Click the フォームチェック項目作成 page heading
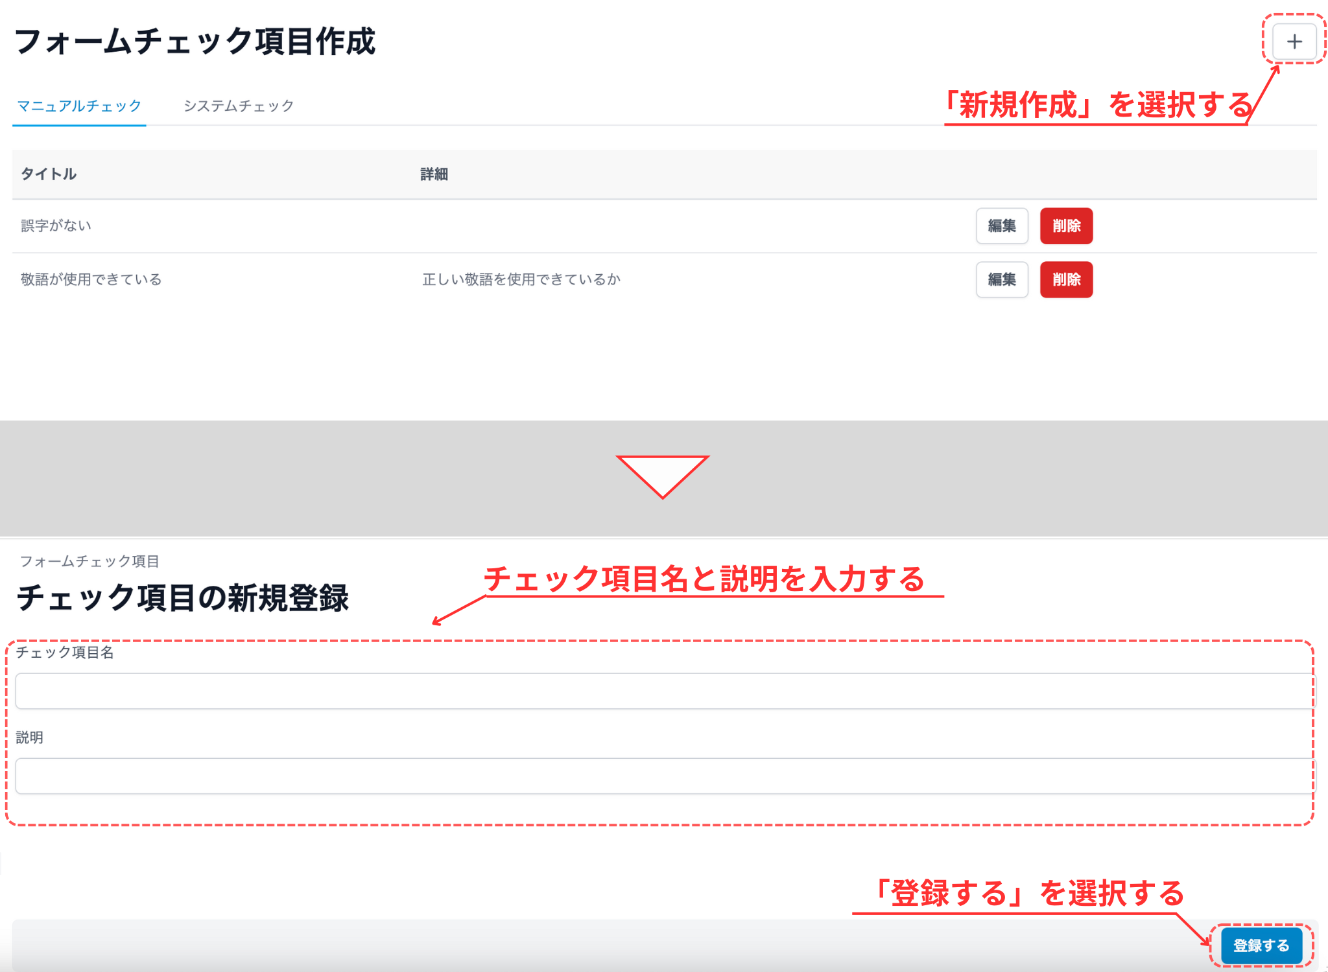The width and height of the screenshot is (1328, 972). point(195,41)
